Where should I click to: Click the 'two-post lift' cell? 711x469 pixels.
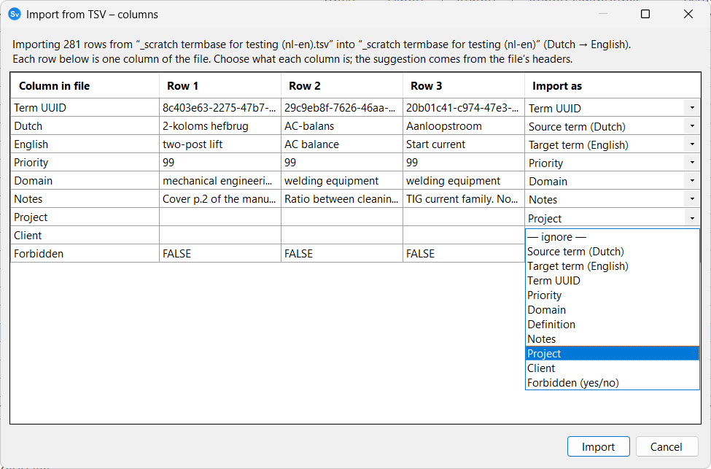click(x=220, y=144)
